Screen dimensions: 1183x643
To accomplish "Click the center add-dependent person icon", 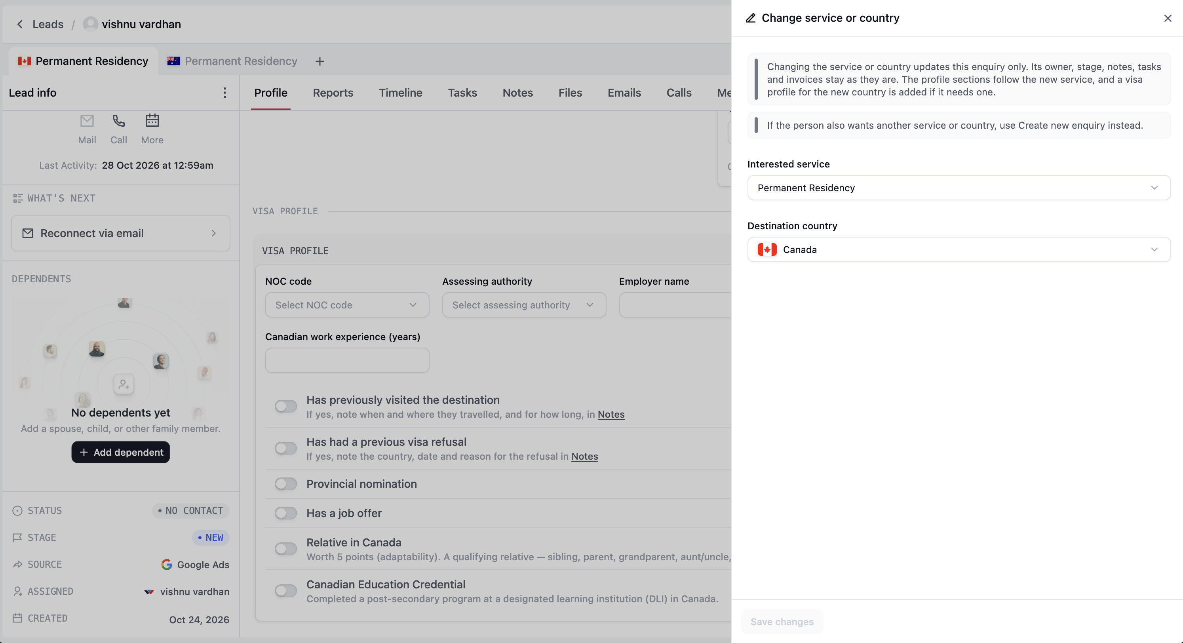I will [x=124, y=384].
